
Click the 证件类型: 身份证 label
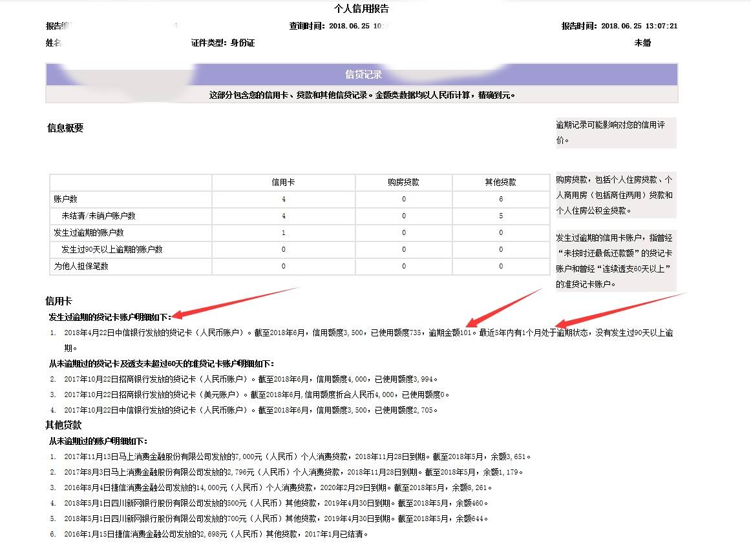tap(223, 43)
